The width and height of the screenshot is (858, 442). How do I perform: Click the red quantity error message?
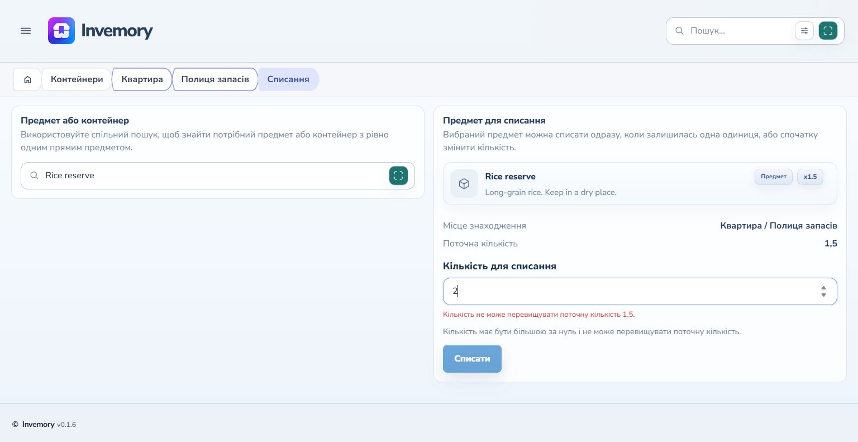(x=538, y=315)
